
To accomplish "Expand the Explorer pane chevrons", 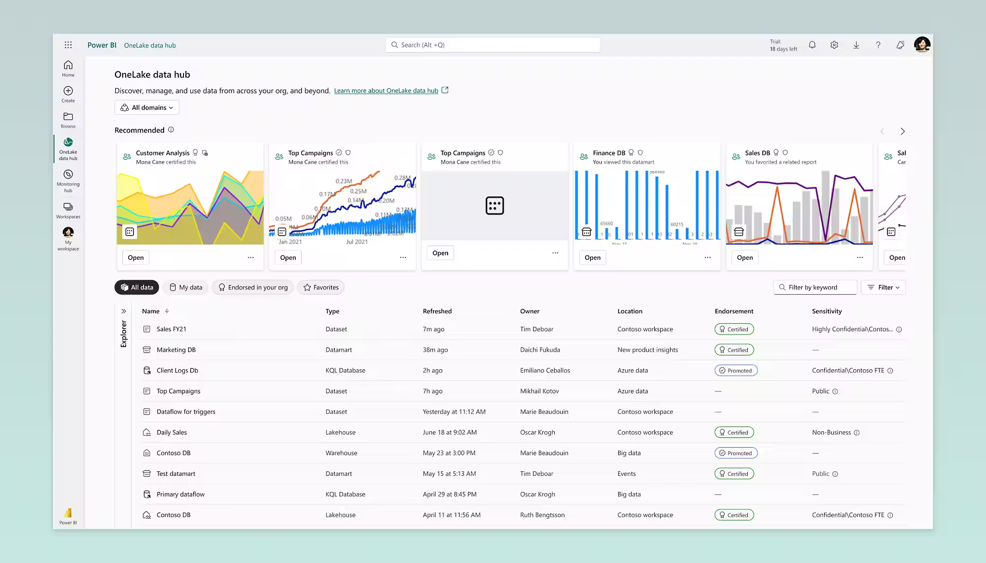I will (124, 311).
